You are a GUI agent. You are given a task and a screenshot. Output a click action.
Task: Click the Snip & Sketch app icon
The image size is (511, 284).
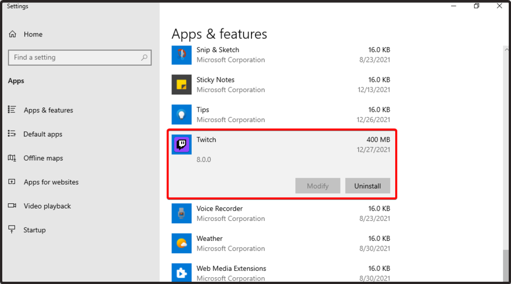pos(182,55)
